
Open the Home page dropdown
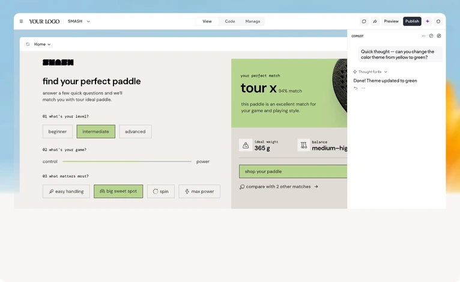(42, 44)
